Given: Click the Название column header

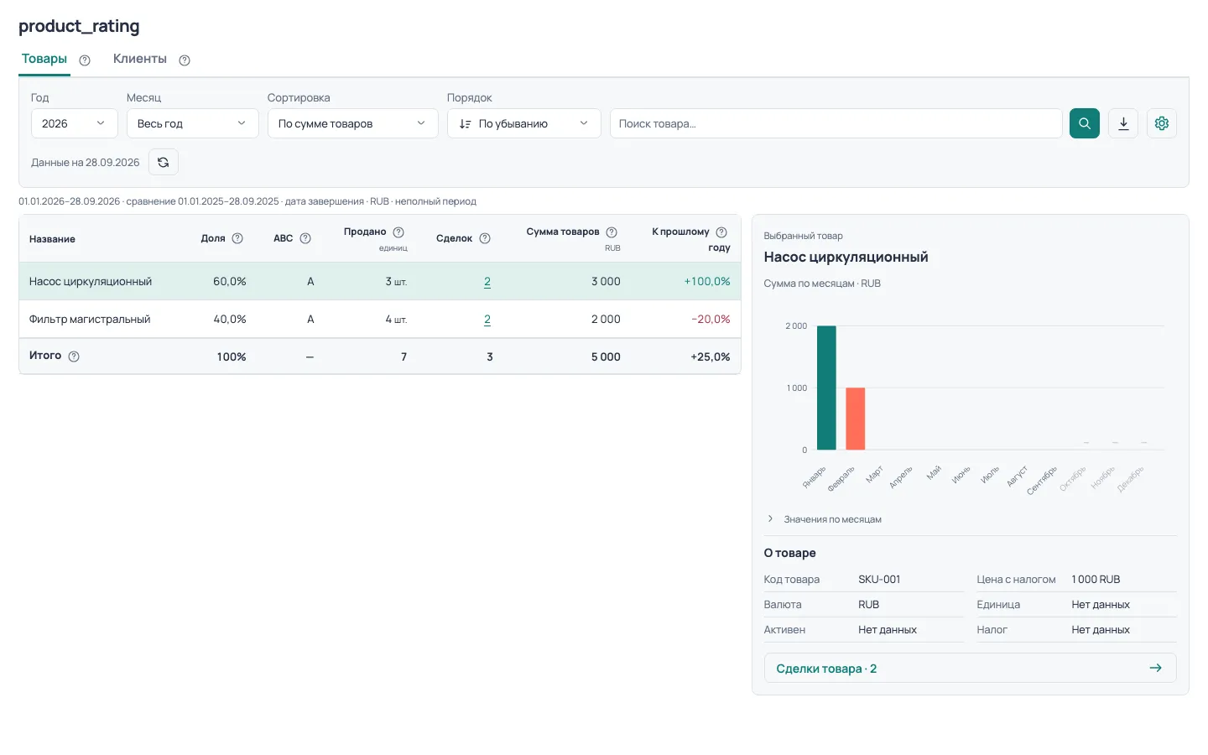Looking at the screenshot, I should pyautogui.click(x=52, y=239).
